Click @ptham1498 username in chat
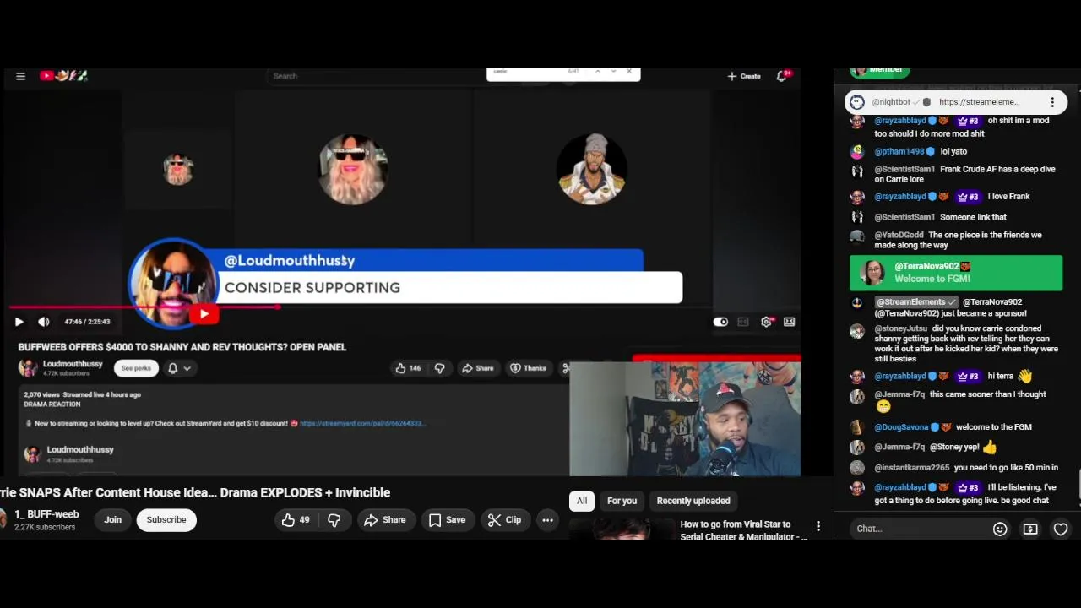This screenshot has height=608, width=1081. pyautogui.click(x=899, y=151)
